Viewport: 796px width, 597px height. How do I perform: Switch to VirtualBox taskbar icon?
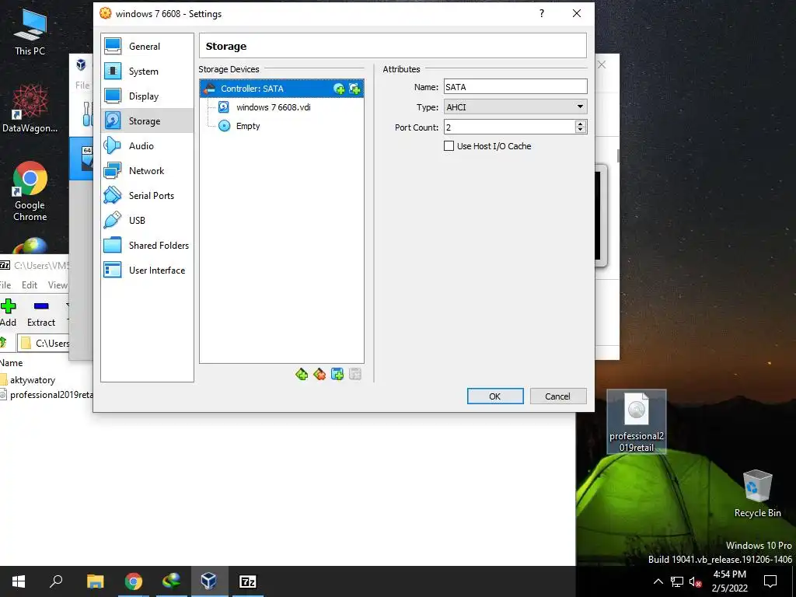tap(209, 581)
